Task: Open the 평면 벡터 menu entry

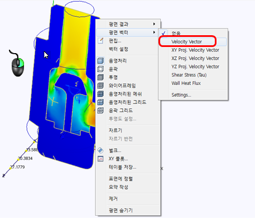Action: point(128,32)
